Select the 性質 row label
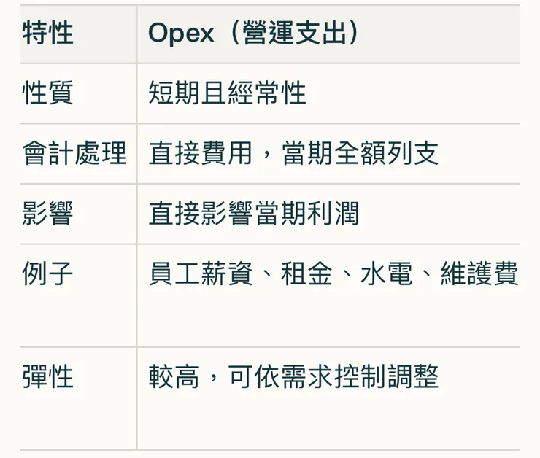Screen dimensions: 540x458 point(48,93)
